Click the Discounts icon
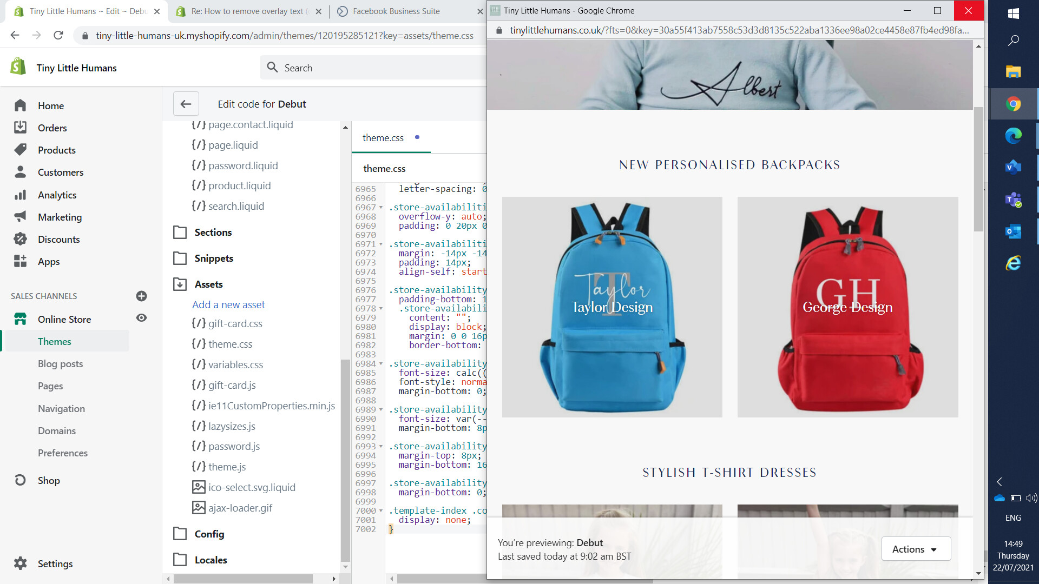The height and width of the screenshot is (584, 1039). [20, 239]
